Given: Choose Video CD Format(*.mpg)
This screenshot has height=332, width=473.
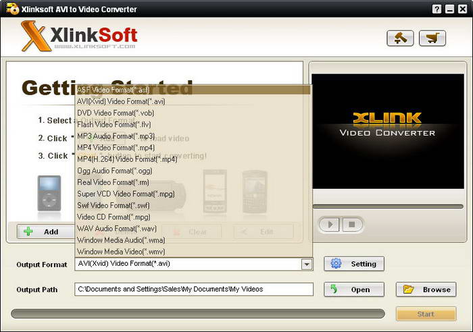Looking at the screenshot, I should 193,217.
